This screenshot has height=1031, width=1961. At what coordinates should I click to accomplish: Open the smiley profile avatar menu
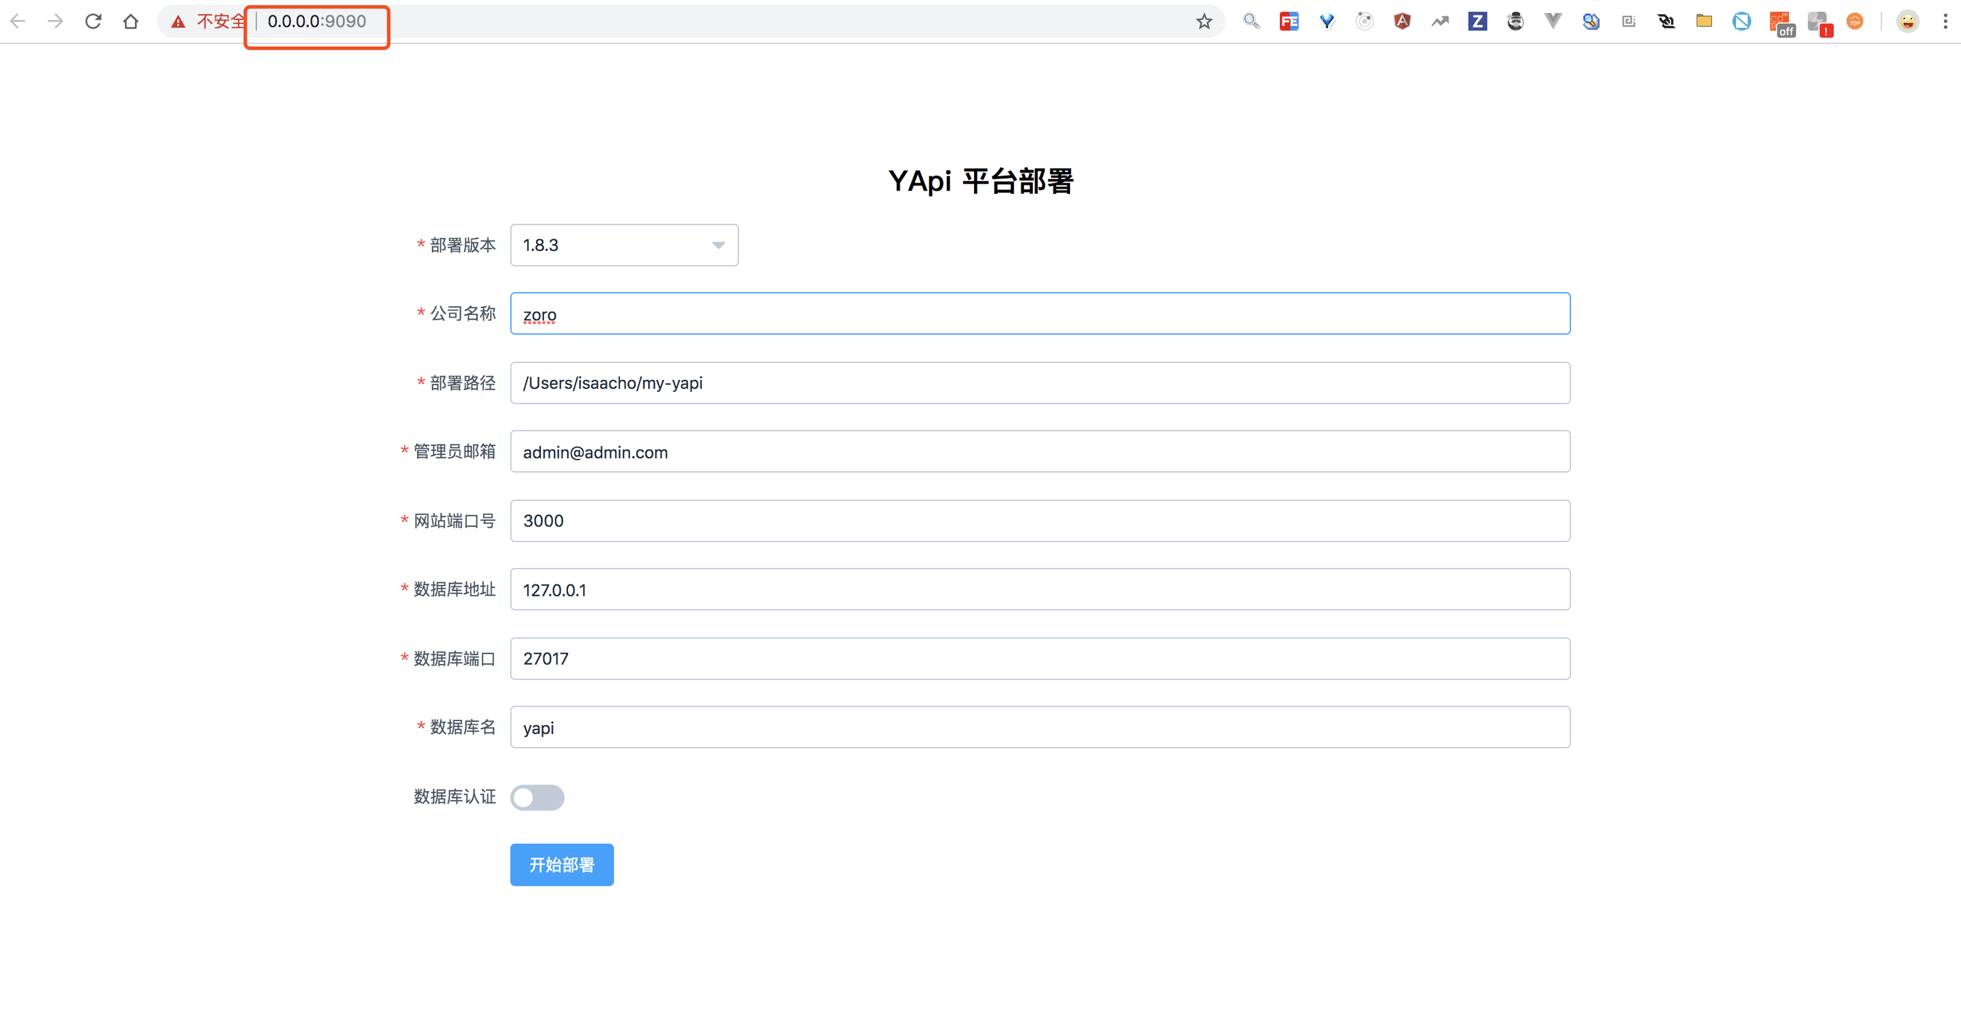coord(1907,21)
